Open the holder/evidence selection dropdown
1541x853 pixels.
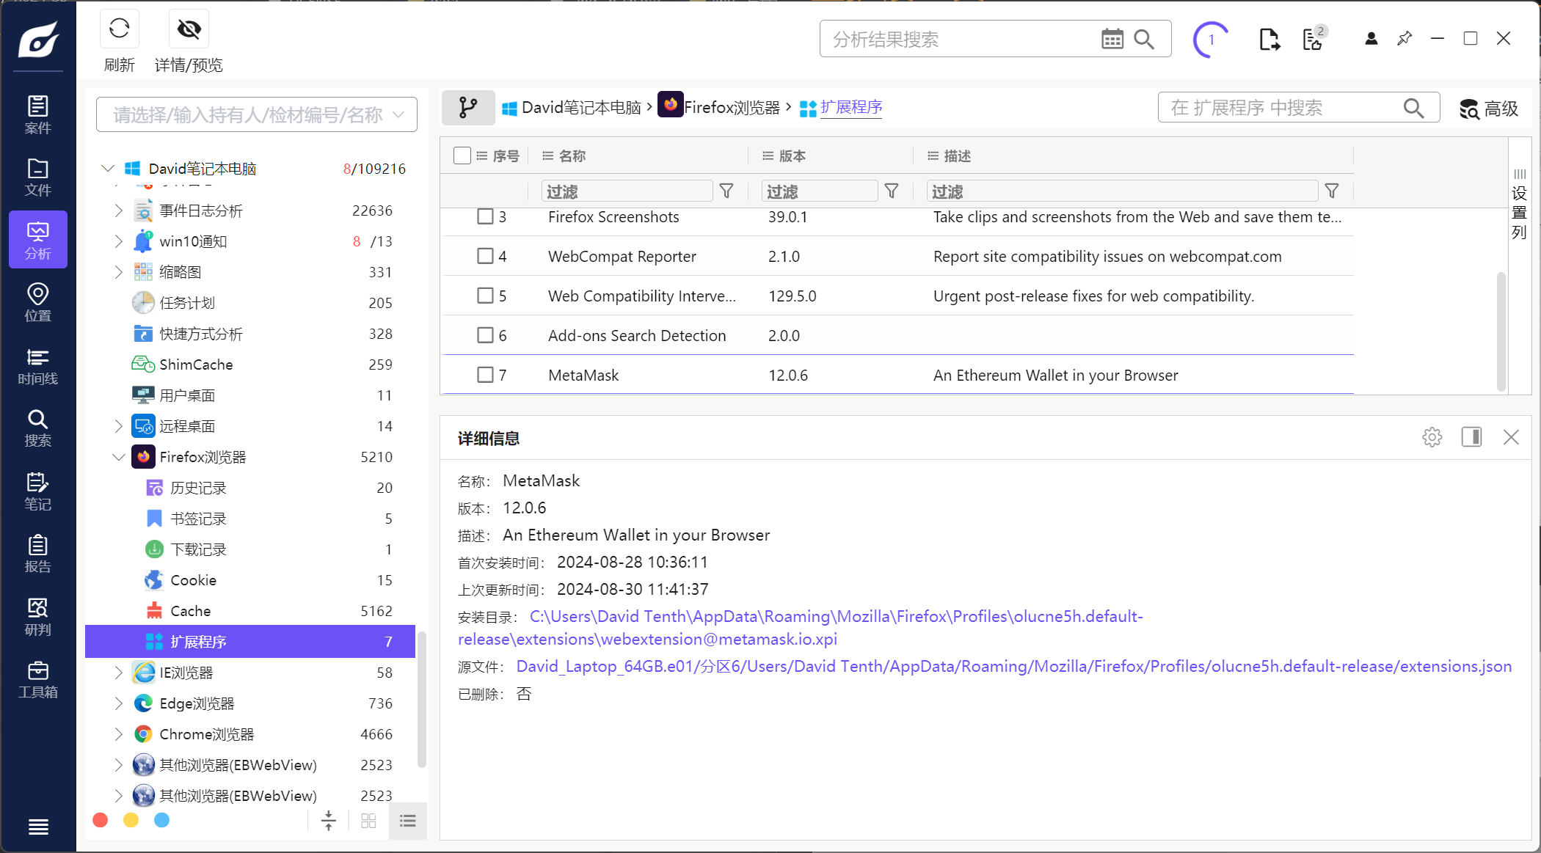tap(256, 114)
